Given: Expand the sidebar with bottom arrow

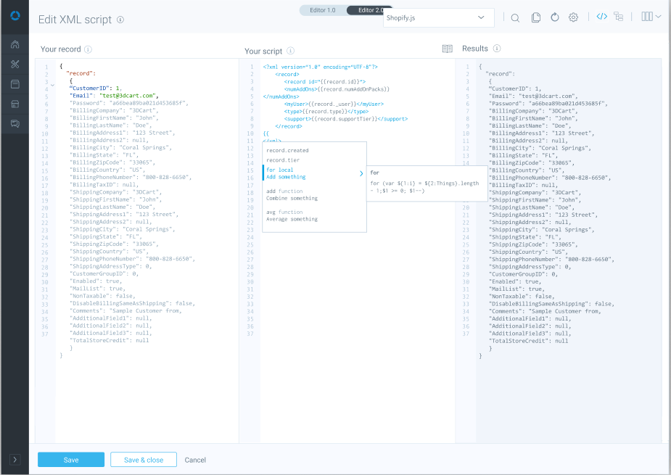Looking at the screenshot, I should (15, 460).
